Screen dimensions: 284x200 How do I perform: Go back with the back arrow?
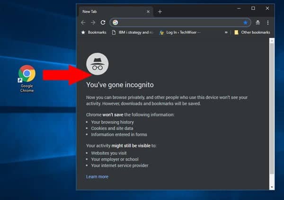83,22
